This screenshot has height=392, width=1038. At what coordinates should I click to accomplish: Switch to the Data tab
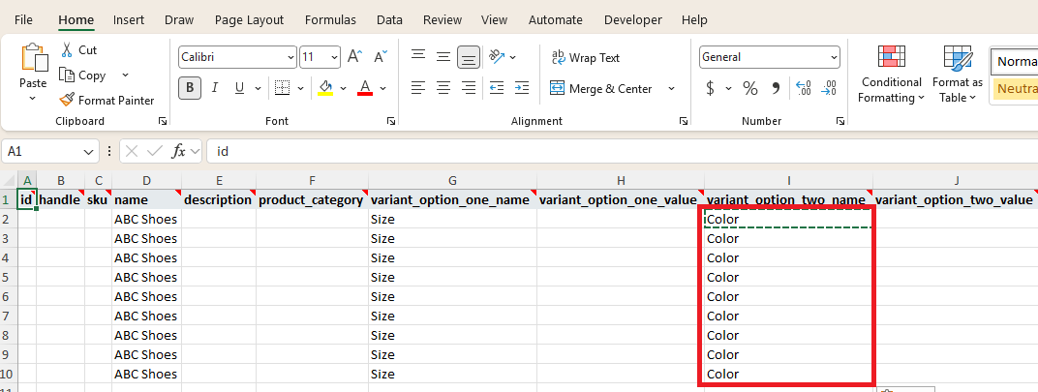tap(389, 20)
